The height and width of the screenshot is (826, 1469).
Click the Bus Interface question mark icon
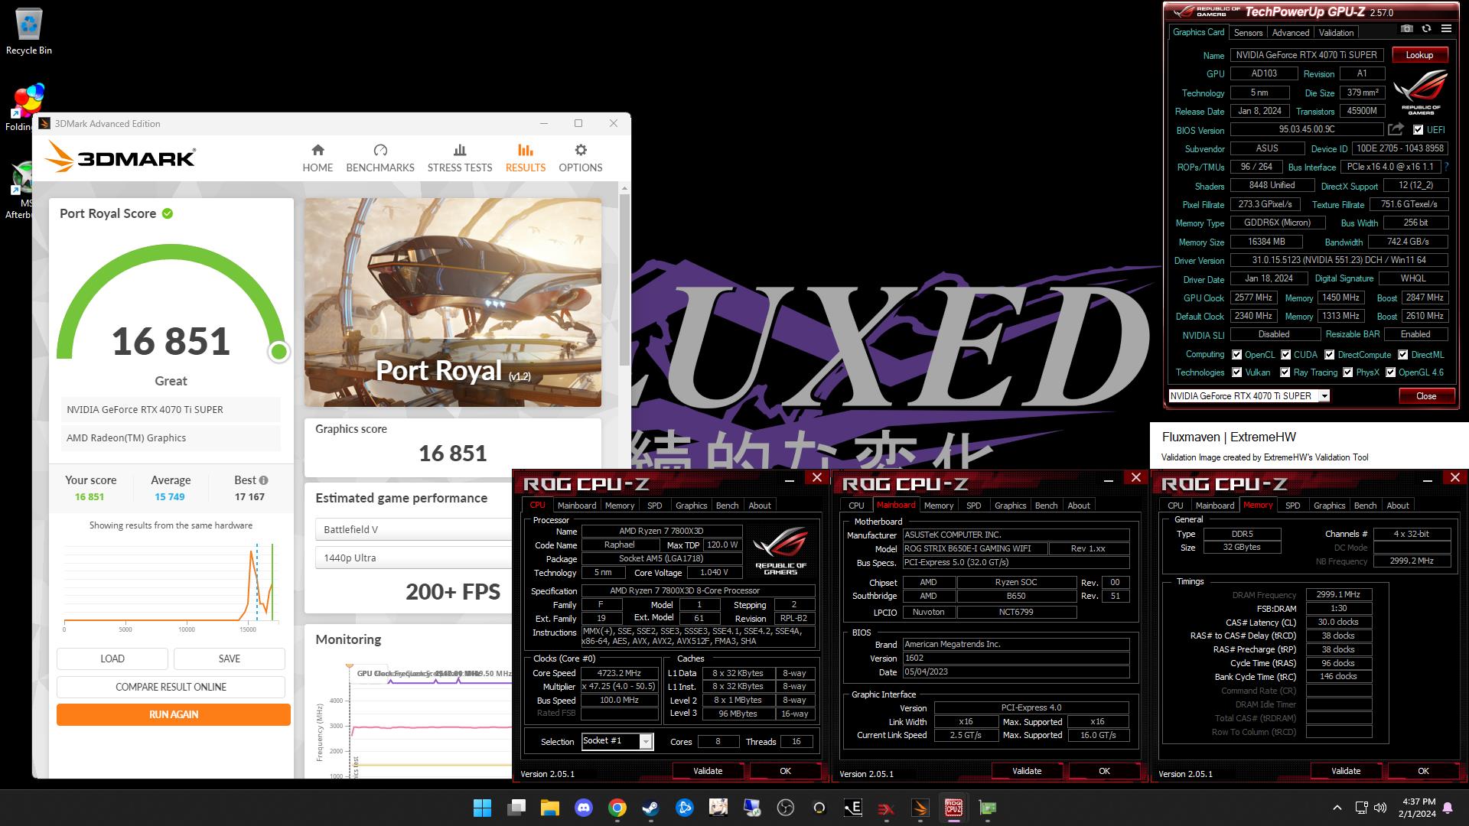(1446, 167)
